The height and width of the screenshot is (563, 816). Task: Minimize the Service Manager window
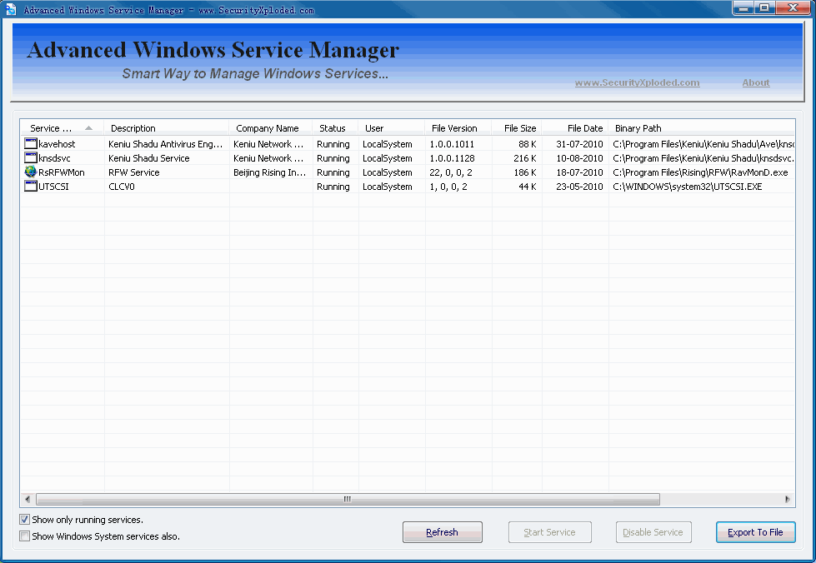pyautogui.click(x=743, y=7)
